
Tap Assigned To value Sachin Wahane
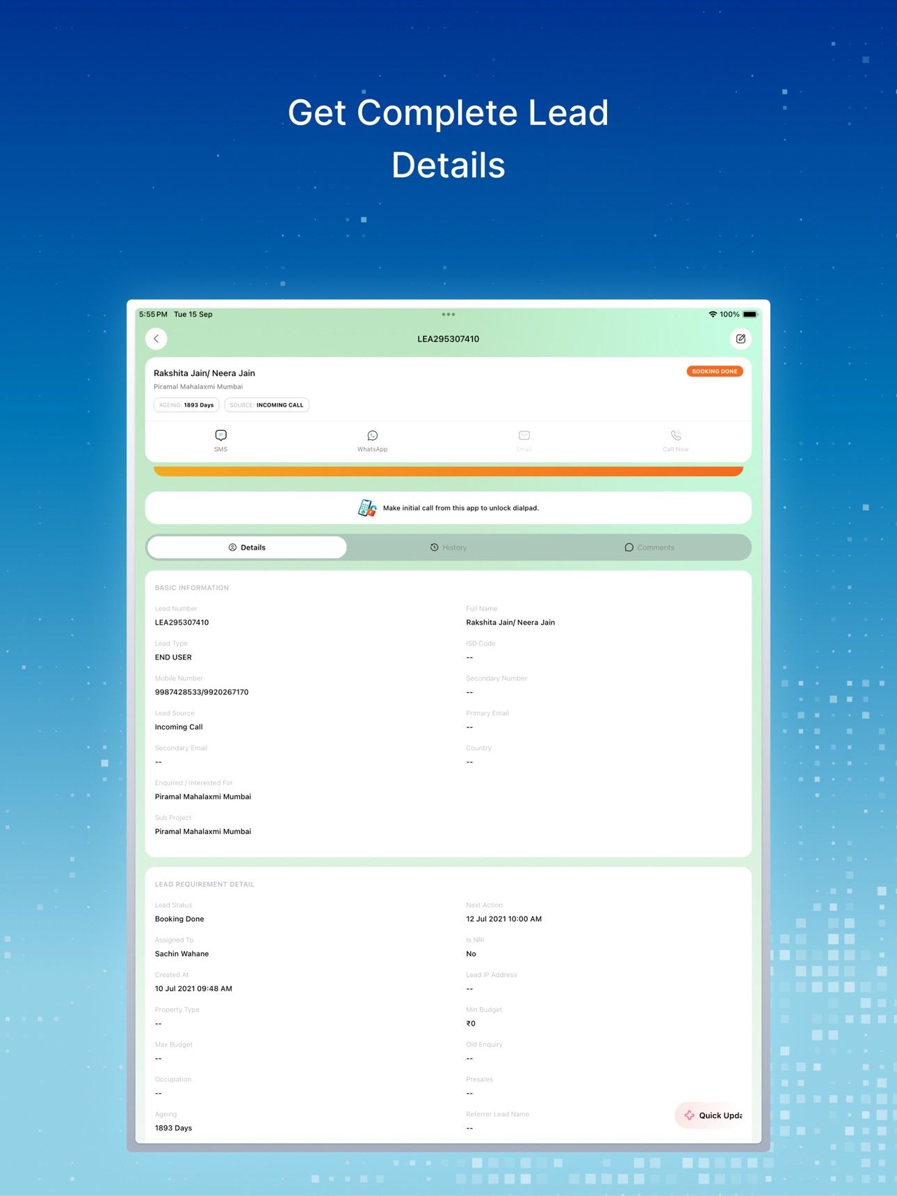(181, 953)
